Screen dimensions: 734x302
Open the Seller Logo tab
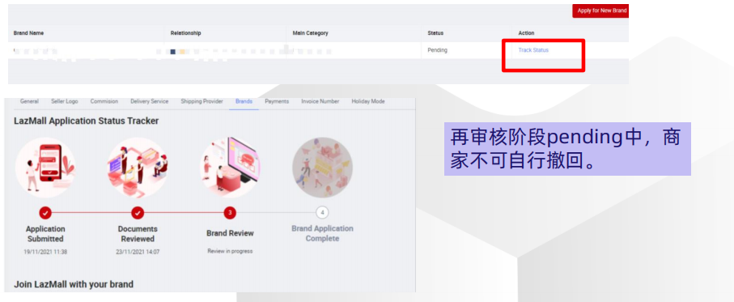coord(65,101)
